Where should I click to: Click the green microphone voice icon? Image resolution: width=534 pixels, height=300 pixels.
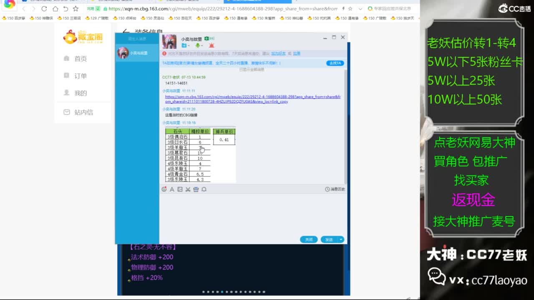[x=197, y=45]
